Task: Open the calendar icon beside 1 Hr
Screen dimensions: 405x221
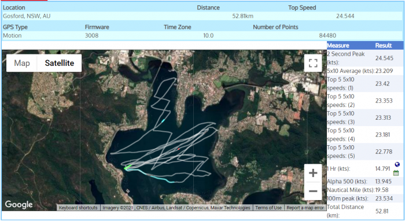Action: [396, 173]
